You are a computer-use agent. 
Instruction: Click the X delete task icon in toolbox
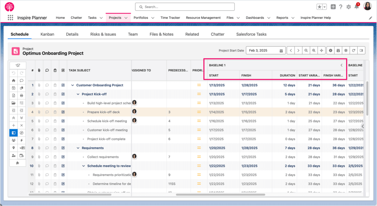click(22, 125)
